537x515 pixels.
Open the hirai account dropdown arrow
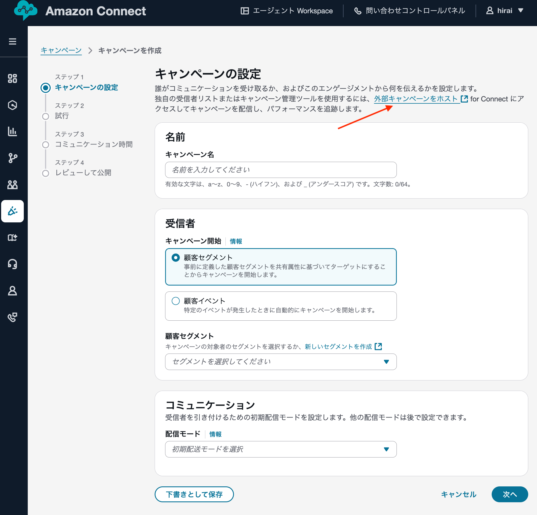521,10
